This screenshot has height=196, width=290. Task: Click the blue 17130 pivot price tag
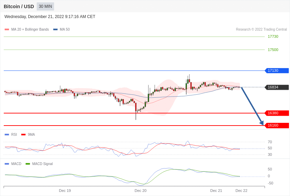277,71
